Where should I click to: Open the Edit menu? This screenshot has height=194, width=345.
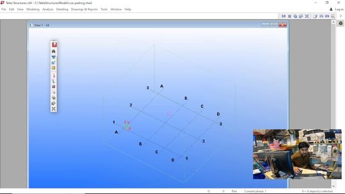(11, 9)
